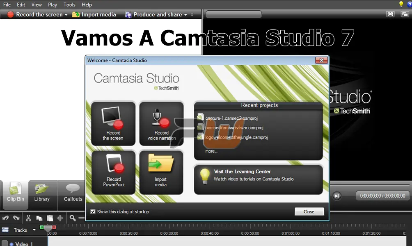
Task: Click more... under Recent projects
Action: click(211, 151)
